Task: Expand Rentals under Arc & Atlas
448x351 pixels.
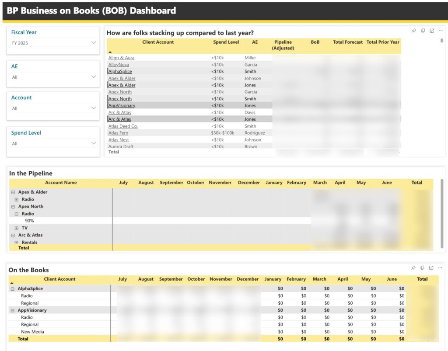Action: point(17,243)
